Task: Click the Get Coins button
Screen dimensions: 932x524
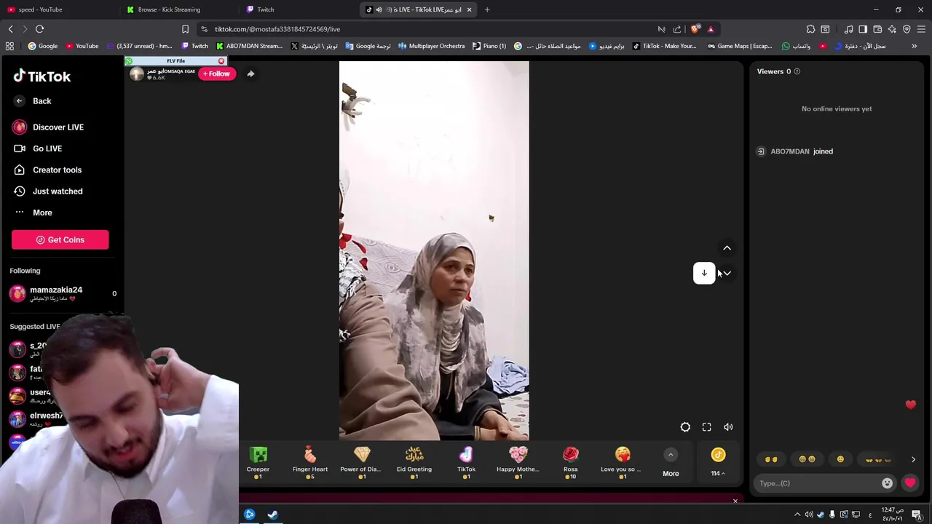Action: point(60,239)
